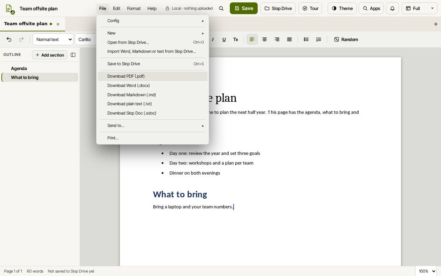Image resolution: width=441 pixels, height=276 pixels.
Task: Clear formatting with the Tx icon
Action: point(236,39)
